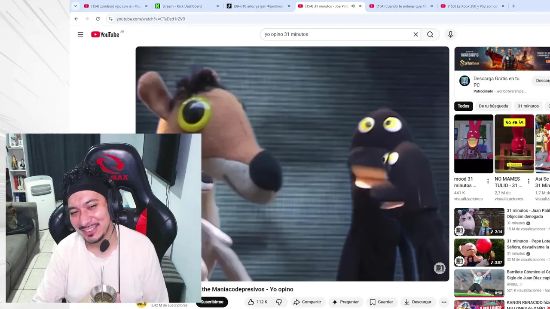Focus the browser address bar URL
The image size is (550, 309).
click(x=151, y=19)
